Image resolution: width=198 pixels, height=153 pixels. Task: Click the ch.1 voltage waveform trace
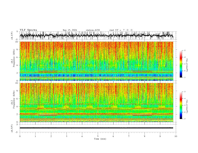(96, 35)
